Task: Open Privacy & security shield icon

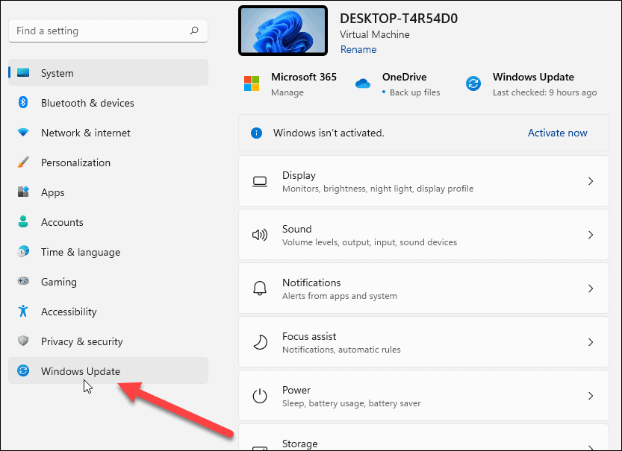Action: click(22, 341)
